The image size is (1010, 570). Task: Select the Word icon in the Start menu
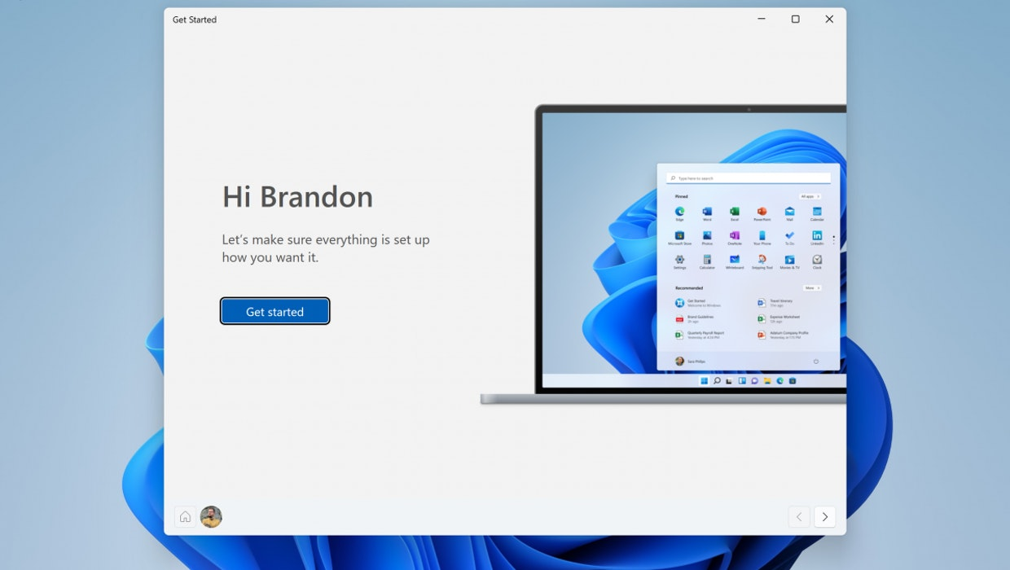click(707, 212)
